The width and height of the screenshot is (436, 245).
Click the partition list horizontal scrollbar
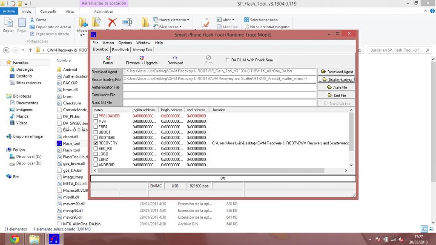click(220, 170)
